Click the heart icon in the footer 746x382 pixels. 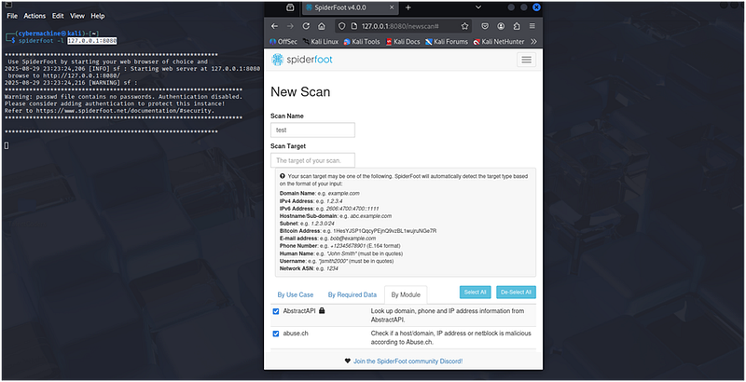(348, 362)
